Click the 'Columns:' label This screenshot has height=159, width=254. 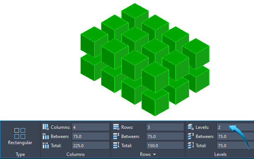(x=60, y=127)
